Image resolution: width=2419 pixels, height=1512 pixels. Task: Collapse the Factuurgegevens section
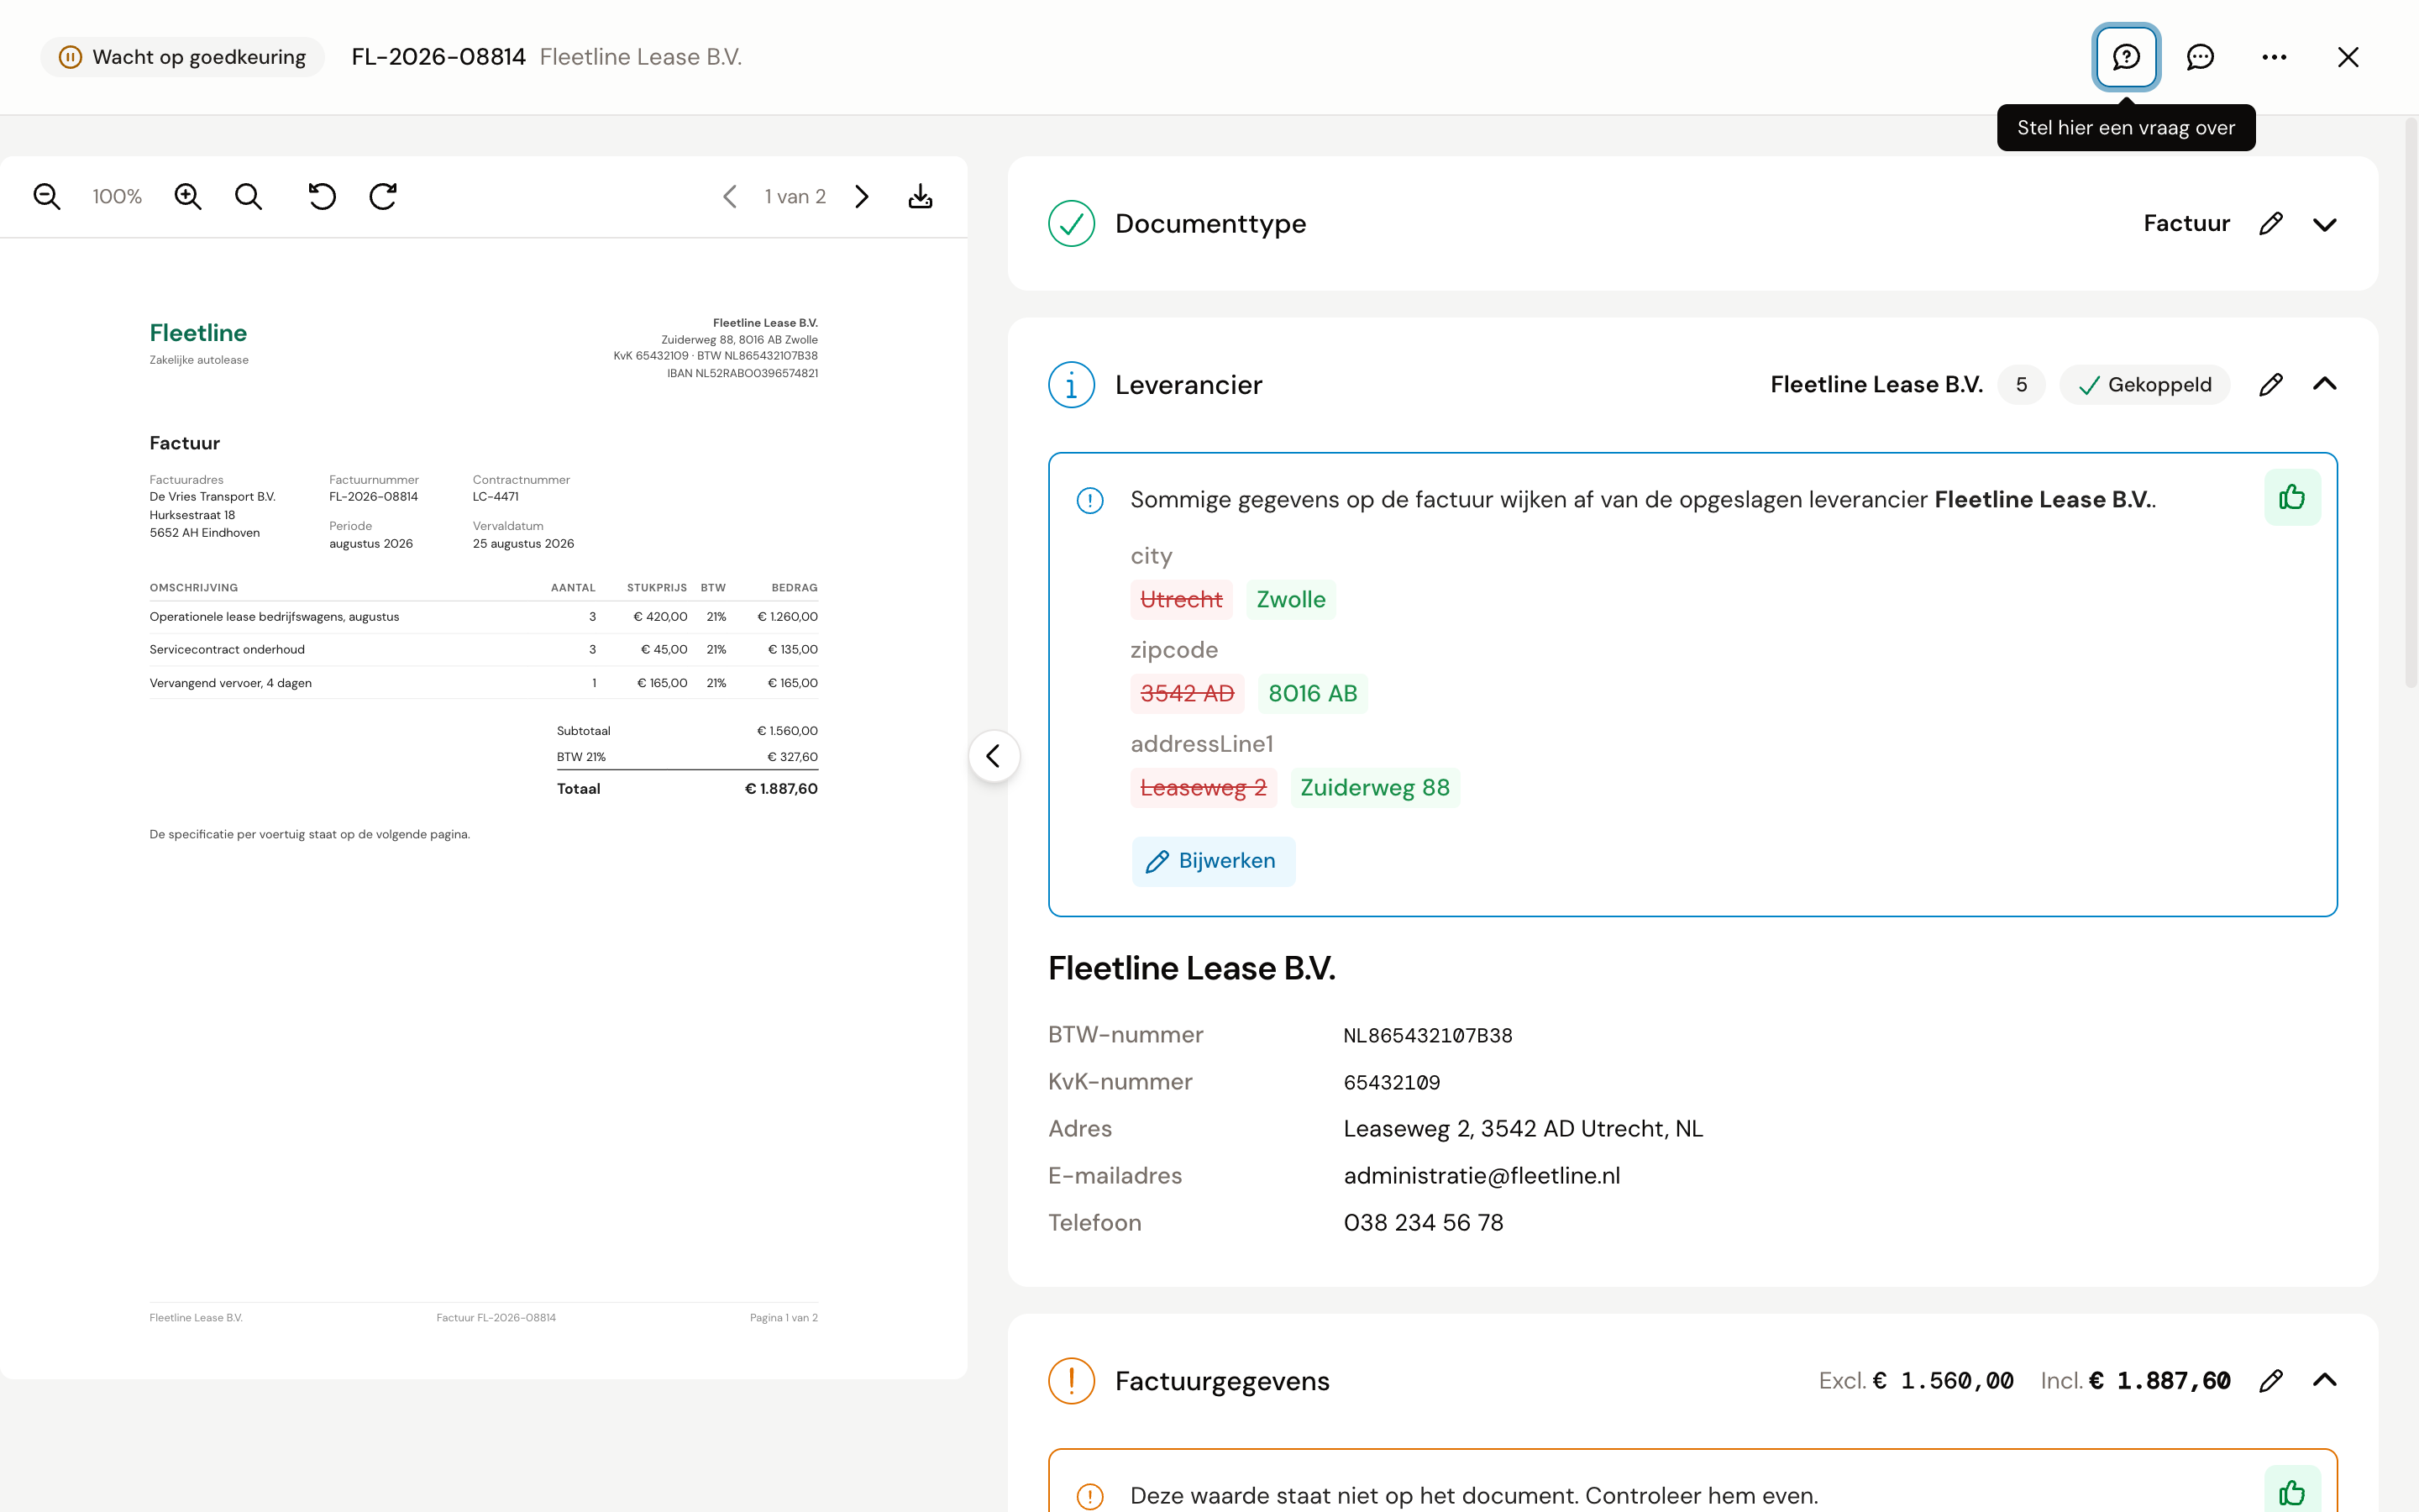point(2325,1380)
